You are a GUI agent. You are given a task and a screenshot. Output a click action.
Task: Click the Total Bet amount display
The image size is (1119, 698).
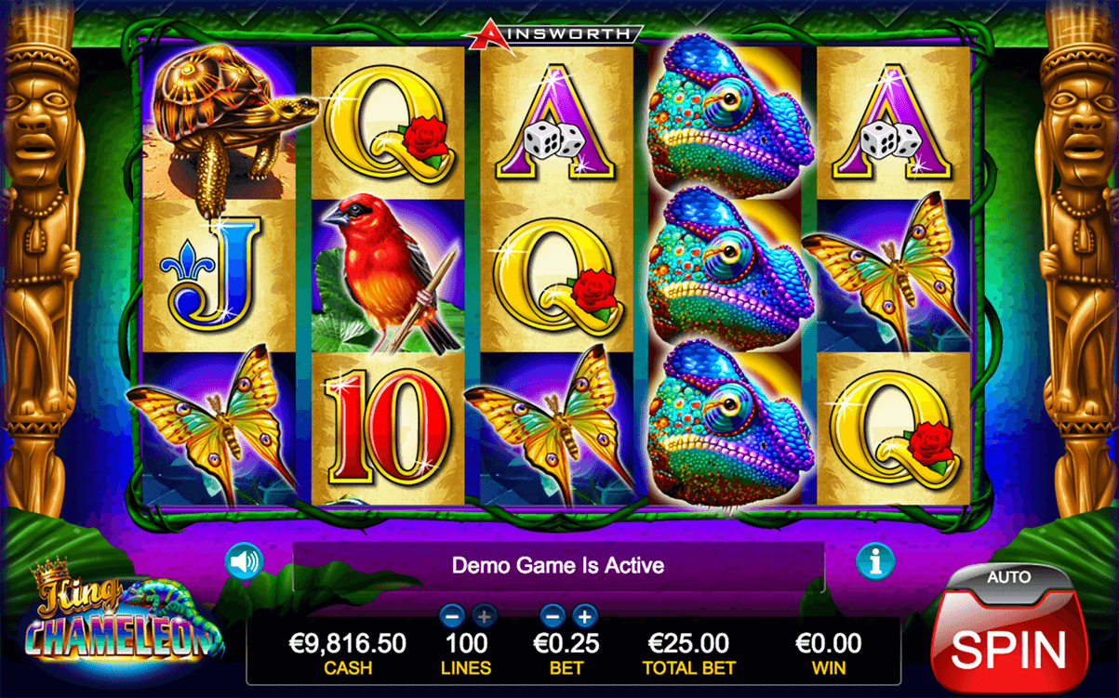tap(688, 653)
